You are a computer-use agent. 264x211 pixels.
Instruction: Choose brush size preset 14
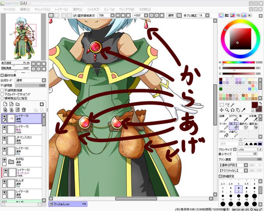(x=239, y=197)
